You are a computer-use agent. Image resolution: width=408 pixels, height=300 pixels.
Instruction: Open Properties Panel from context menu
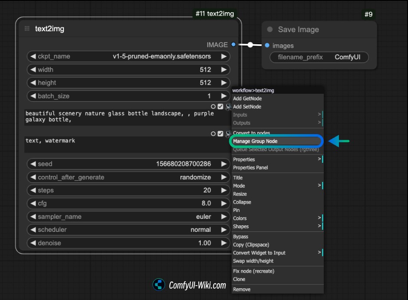click(x=278, y=168)
